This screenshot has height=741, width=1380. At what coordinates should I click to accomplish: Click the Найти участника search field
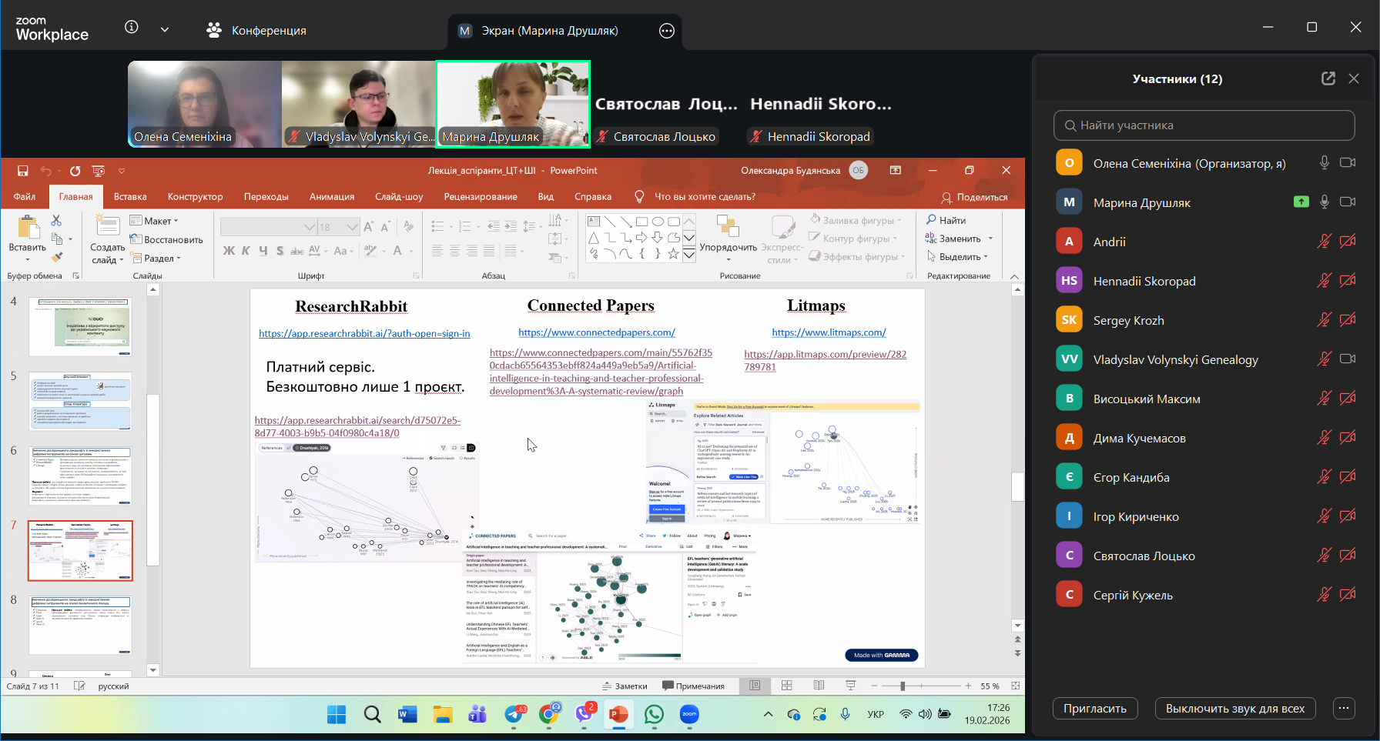[x=1204, y=125]
